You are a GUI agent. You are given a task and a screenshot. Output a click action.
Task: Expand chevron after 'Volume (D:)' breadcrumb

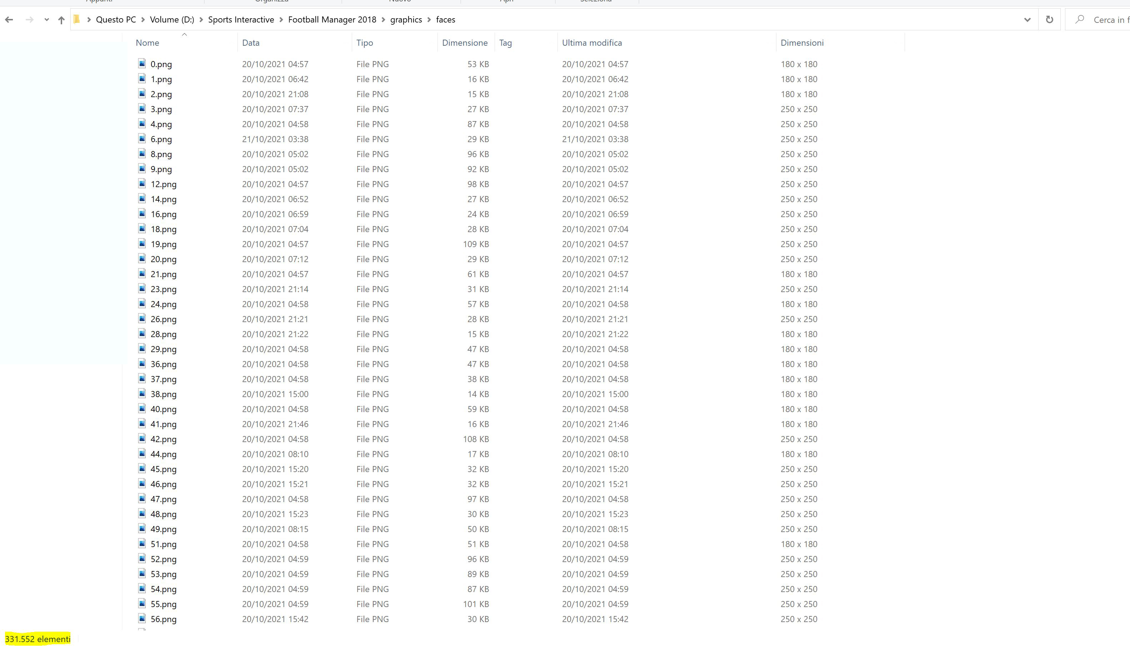[201, 20]
